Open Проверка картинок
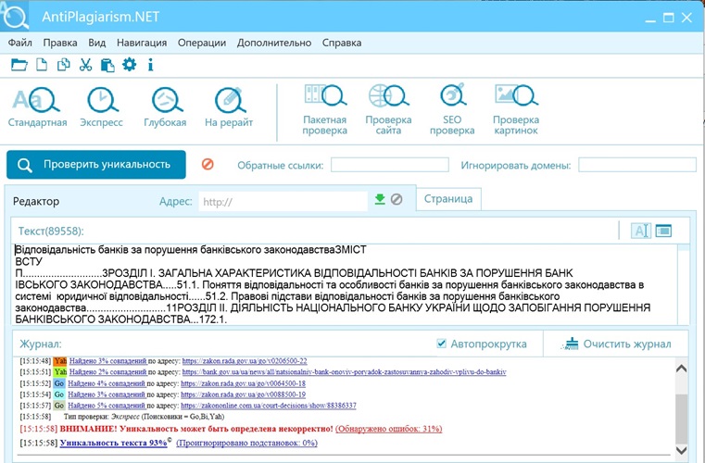The width and height of the screenshot is (705, 463). pos(516,109)
